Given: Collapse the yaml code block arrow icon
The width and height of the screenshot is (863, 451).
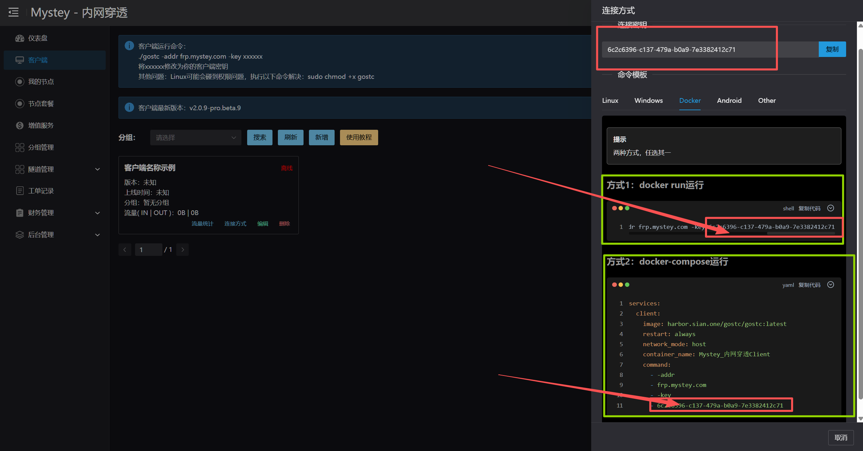Looking at the screenshot, I should tap(831, 285).
